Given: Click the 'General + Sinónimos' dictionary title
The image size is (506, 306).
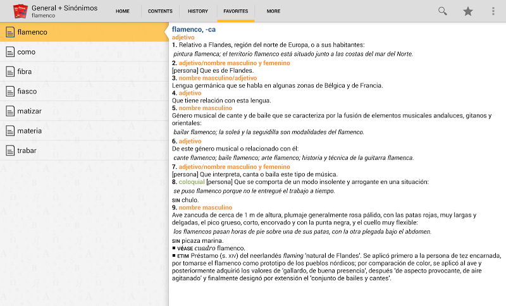Looking at the screenshot, I should point(65,8).
